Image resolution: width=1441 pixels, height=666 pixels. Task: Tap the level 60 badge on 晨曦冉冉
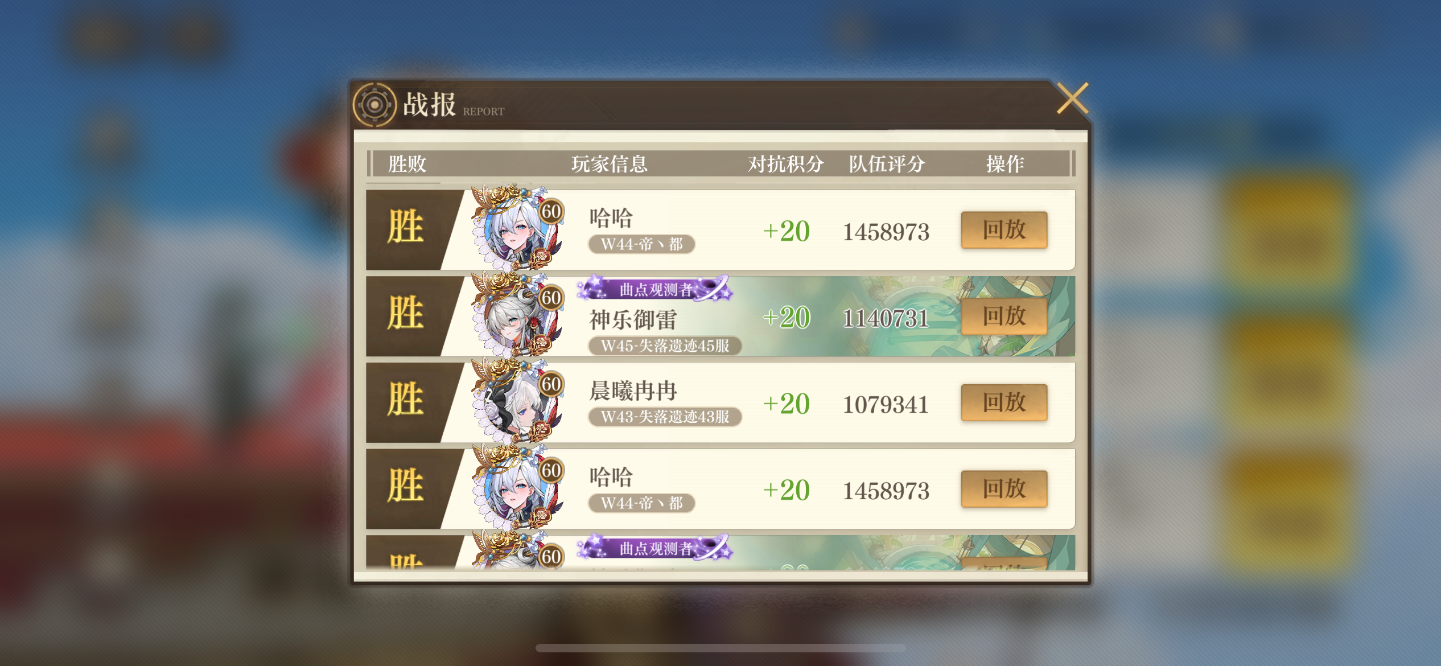coord(551,384)
